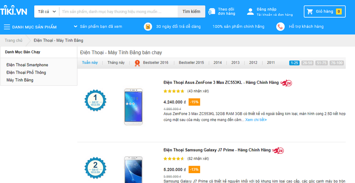Click the customer support phone icon
This screenshot has width=355, height=183.
[x=280, y=27]
